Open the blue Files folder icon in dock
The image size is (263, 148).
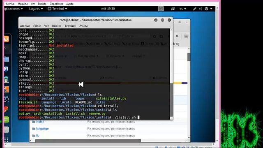[7, 59]
